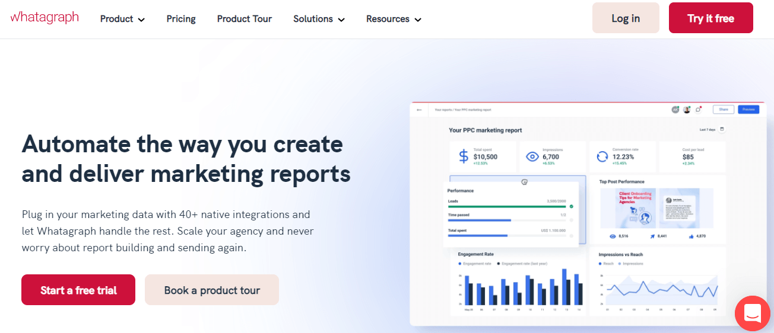Click the refresh arrows icon on Conversion rate

pyautogui.click(x=602, y=156)
